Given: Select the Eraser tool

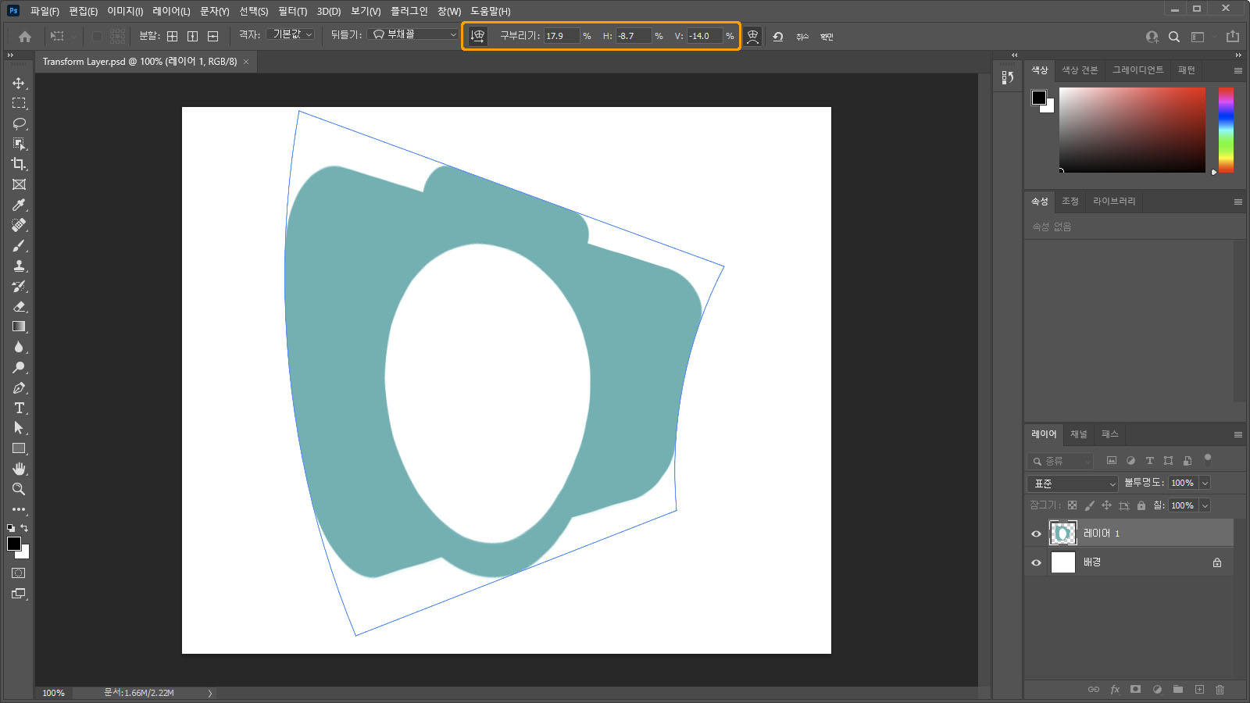Looking at the screenshot, I should (x=19, y=306).
